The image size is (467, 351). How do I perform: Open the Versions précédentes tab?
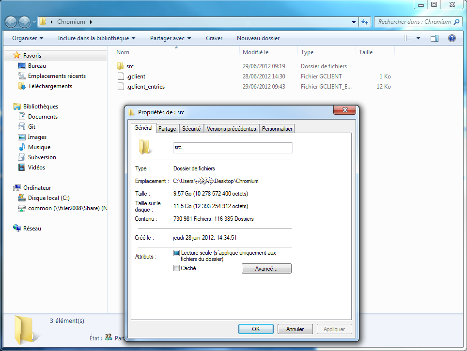231,129
